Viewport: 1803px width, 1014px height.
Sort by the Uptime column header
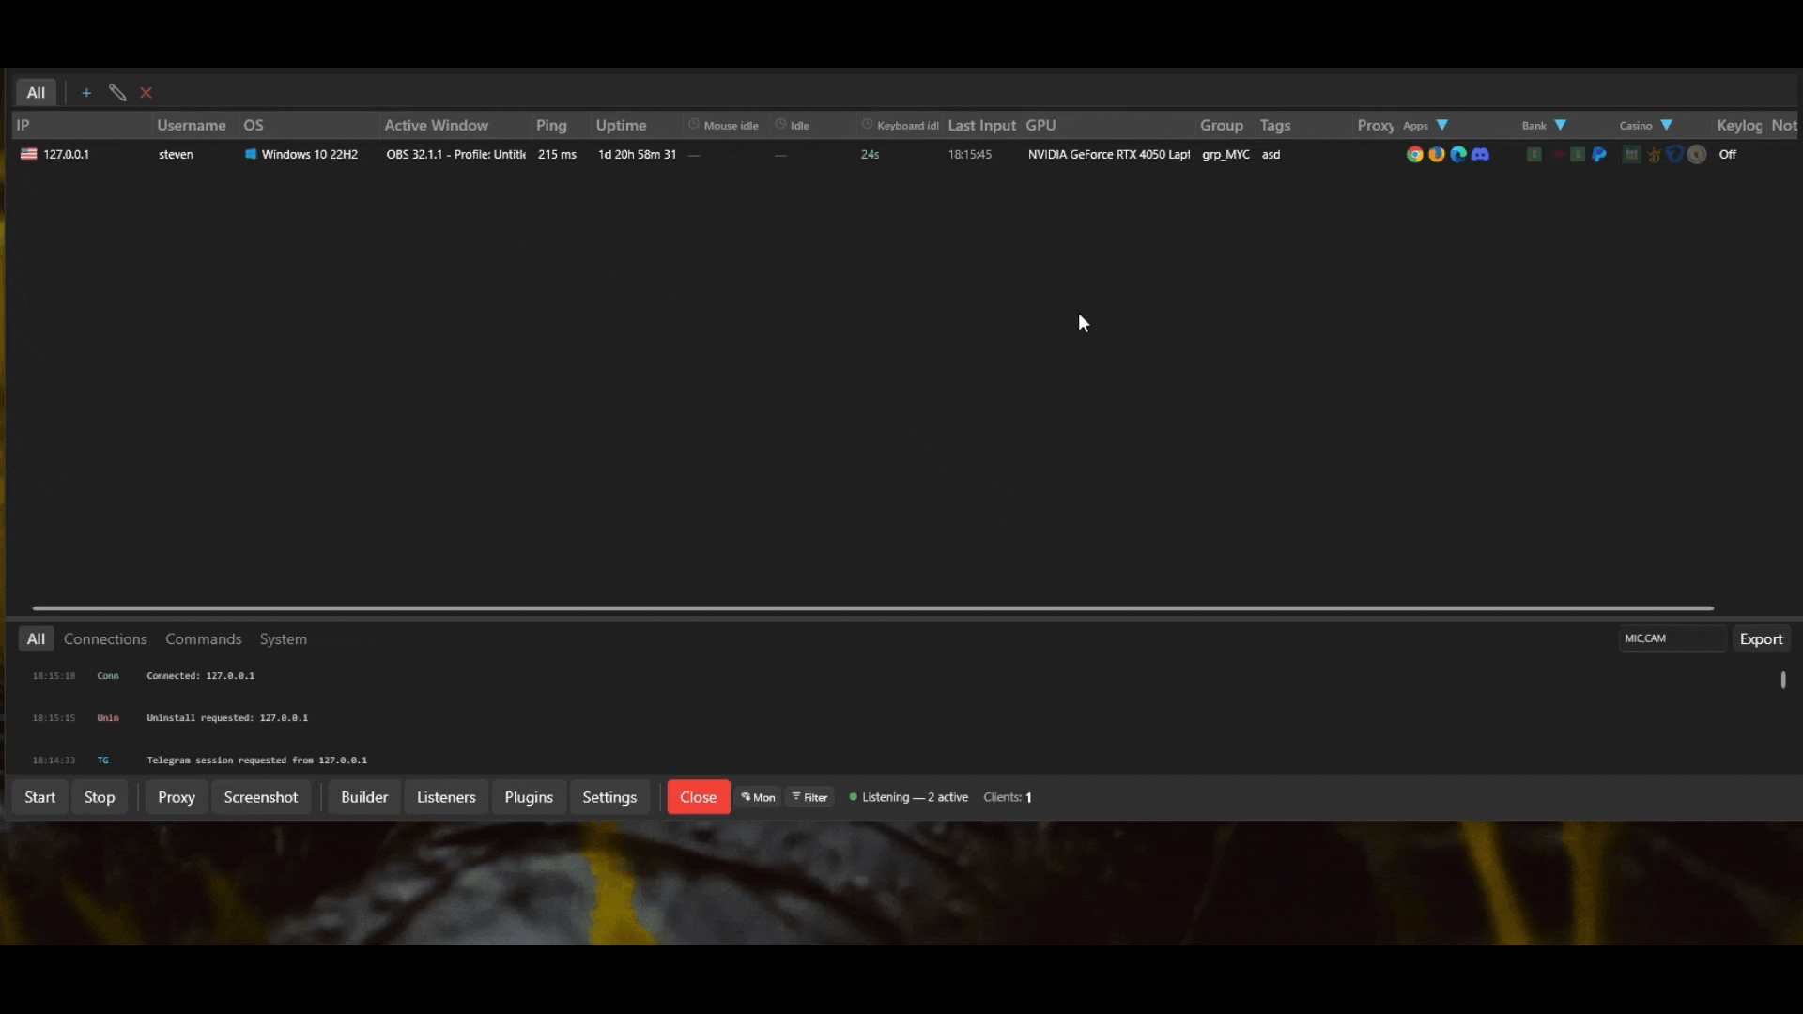click(x=622, y=125)
